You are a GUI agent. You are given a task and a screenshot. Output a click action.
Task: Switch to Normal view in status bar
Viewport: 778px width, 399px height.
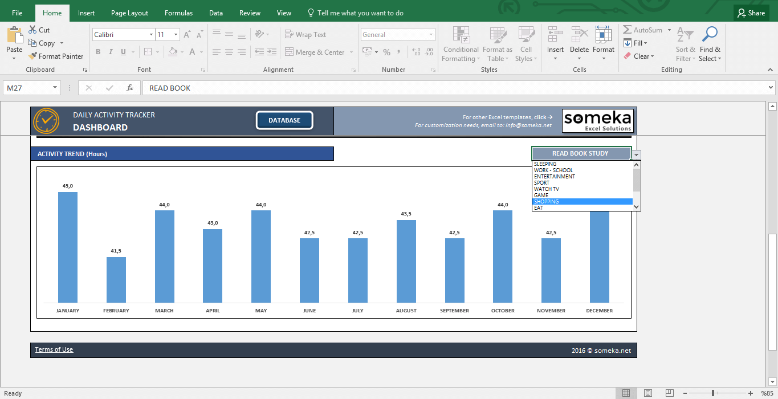click(626, 393)
